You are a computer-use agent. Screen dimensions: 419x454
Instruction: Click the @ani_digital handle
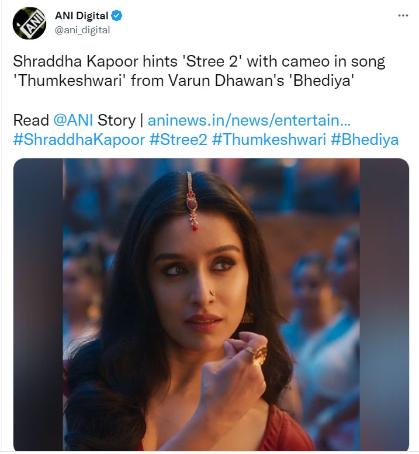point(82,30)
